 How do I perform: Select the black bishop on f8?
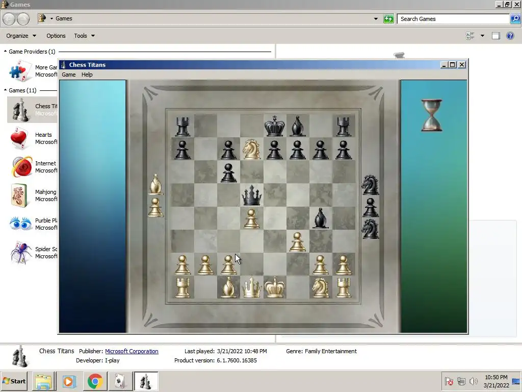tap(297, 127)
